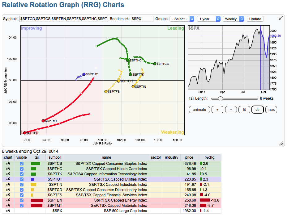The width and height of the screenshot is (287, 217).
Task: Click the Tail Length slider handle
Action: (220, 99)
